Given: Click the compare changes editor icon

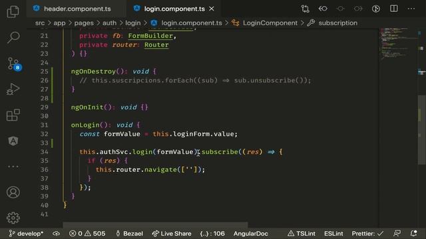Looking at the screenshot, I should 305,9.
